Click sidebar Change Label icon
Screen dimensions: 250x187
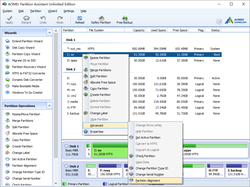pos(8,153)
